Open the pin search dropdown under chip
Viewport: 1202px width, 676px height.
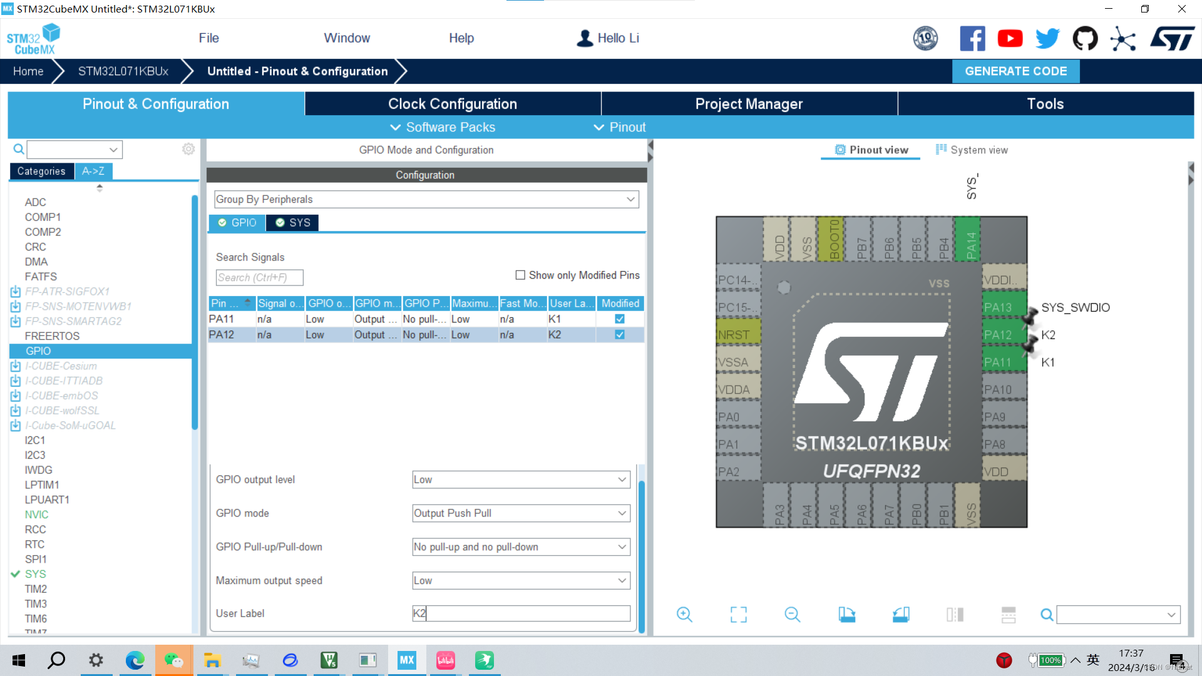pos(1118,615)
